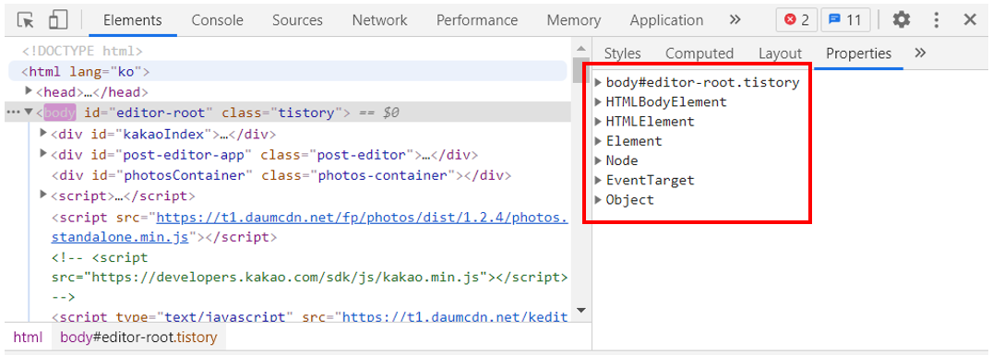Select the Properties sidebar tab

pyautogui.click(x=858, y=53)
